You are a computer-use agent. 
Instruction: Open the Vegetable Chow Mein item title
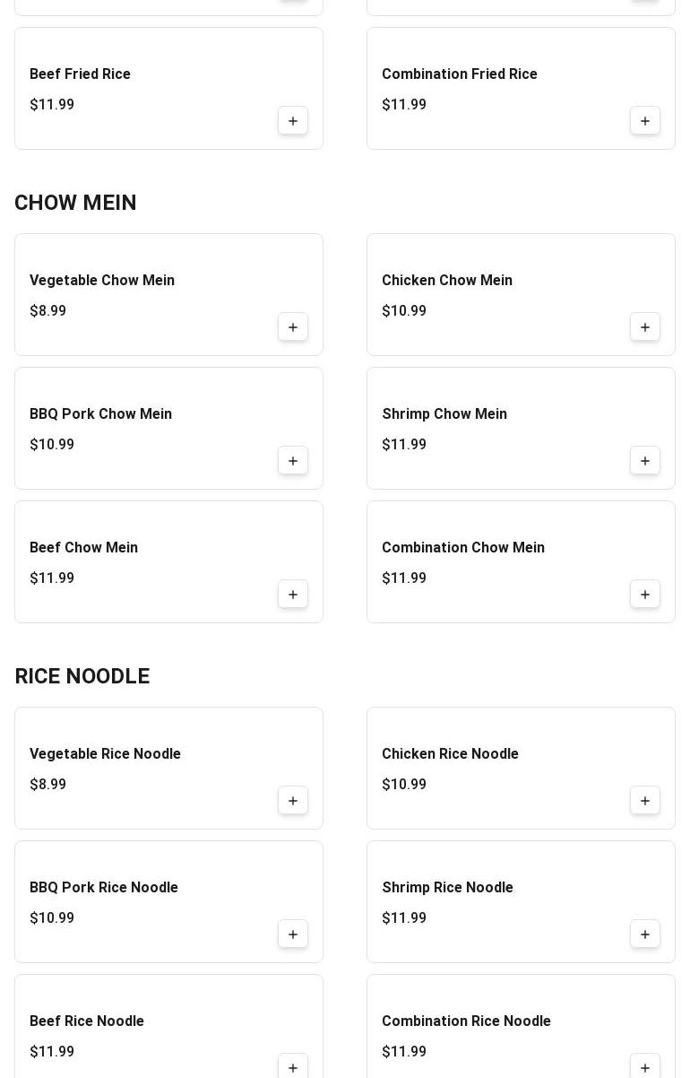tap(102, 281)
